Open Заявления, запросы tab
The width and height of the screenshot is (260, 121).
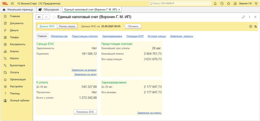[181, 36]
